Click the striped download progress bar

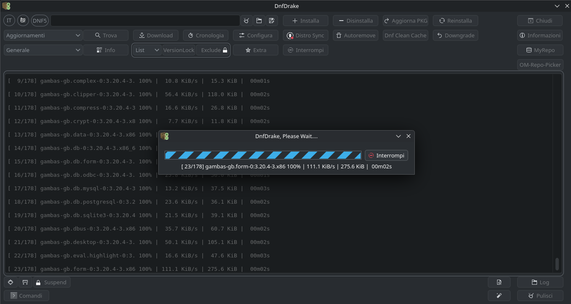tap(263, 155)
